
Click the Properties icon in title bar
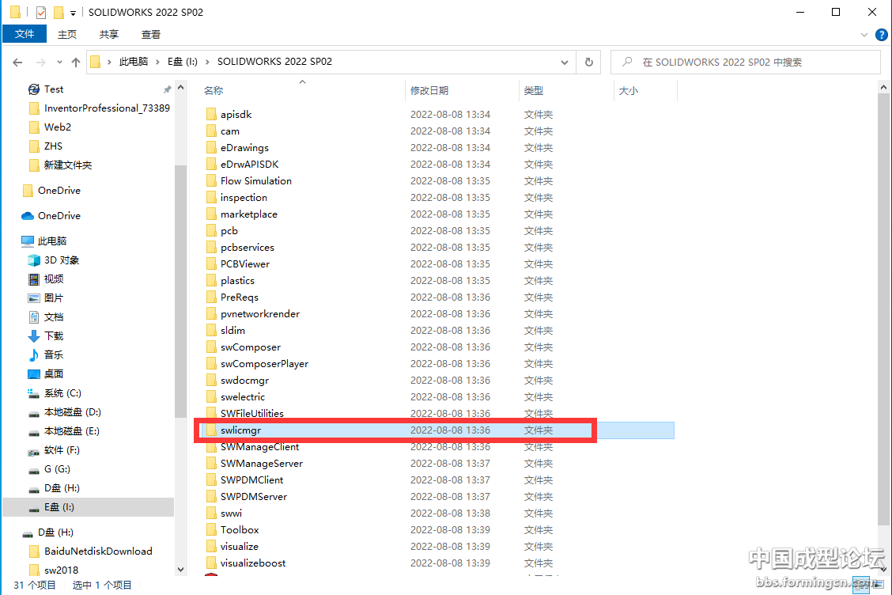click(x=41, y=13)
